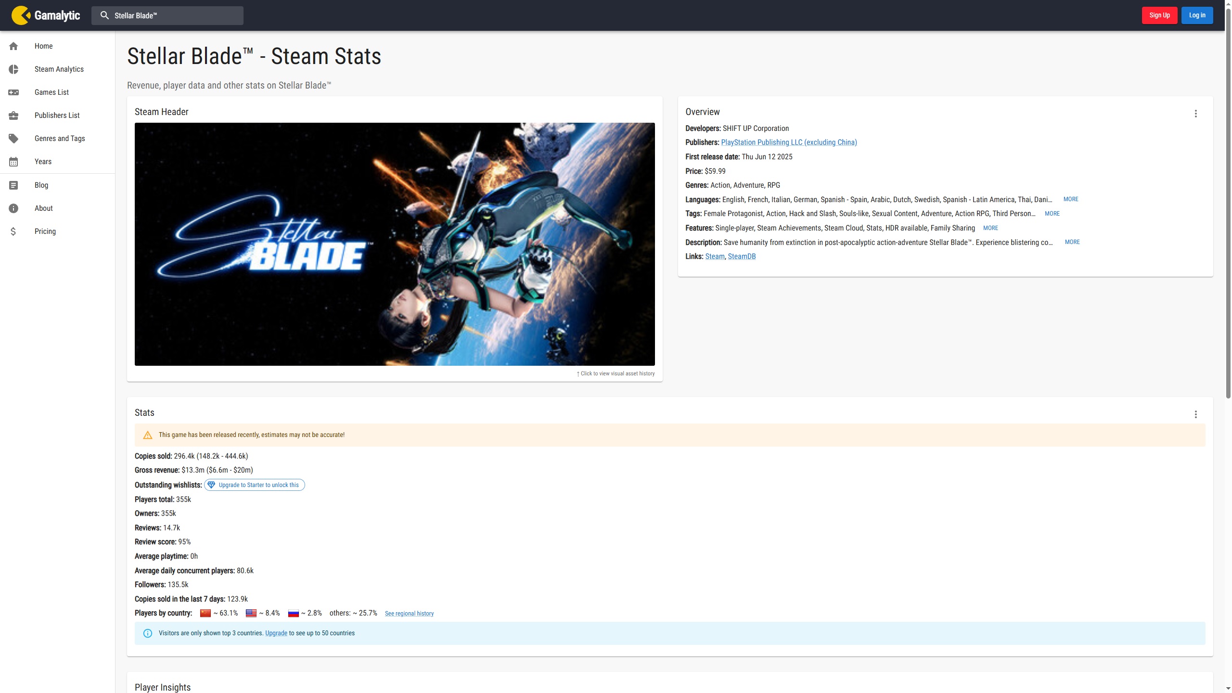Click the United States flag icon
The width and height of the screenshot is (1232, 693).
[x=251, y=613]
